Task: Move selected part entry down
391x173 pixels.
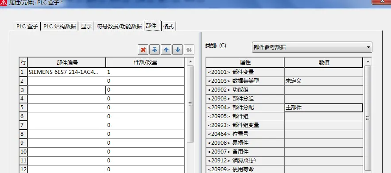Action: tap(178, 50)
